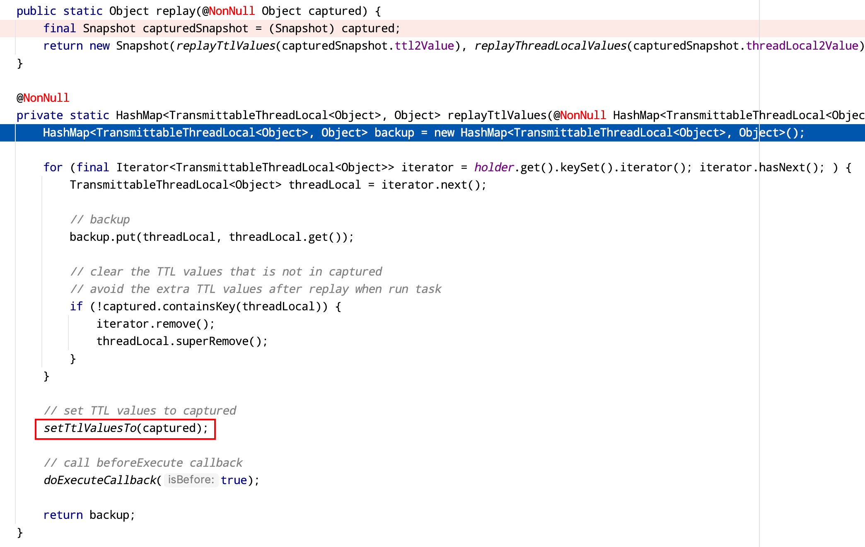865x547 pixels.
Task: Click the 'replayTtlValues' call in return statement
Action: click(x=226, y=46)
